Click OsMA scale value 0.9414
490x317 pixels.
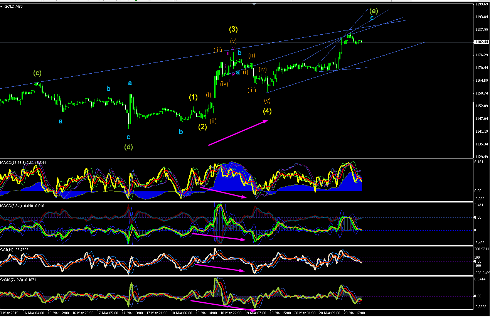click(480, 280)
